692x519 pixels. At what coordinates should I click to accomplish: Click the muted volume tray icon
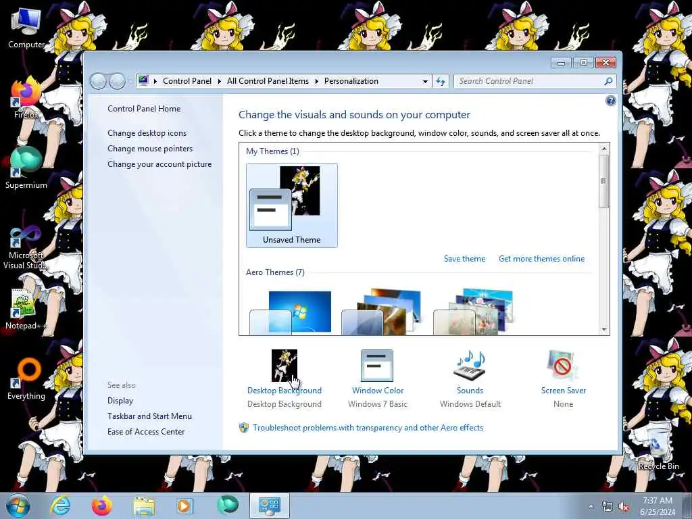pyautogui.click(x=624, y=507)
